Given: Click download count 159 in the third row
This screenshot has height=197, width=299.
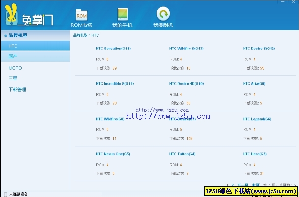Looking at the screenshot, I should [190, 139].
